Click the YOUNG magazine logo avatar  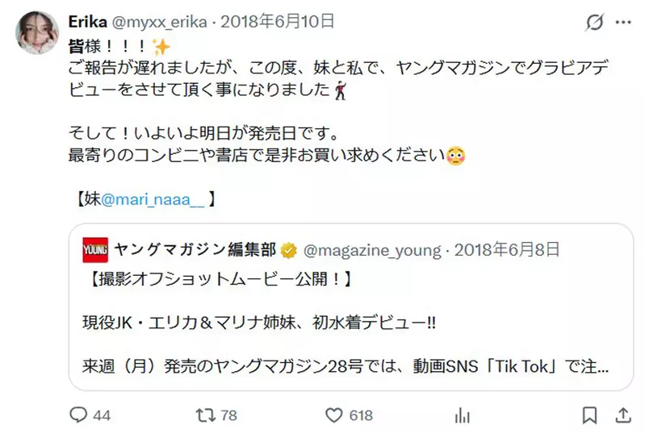tap(95, 251)
